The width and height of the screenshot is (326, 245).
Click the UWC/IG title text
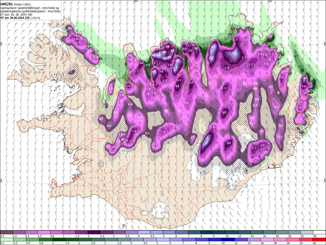click(x=6, y=4)
